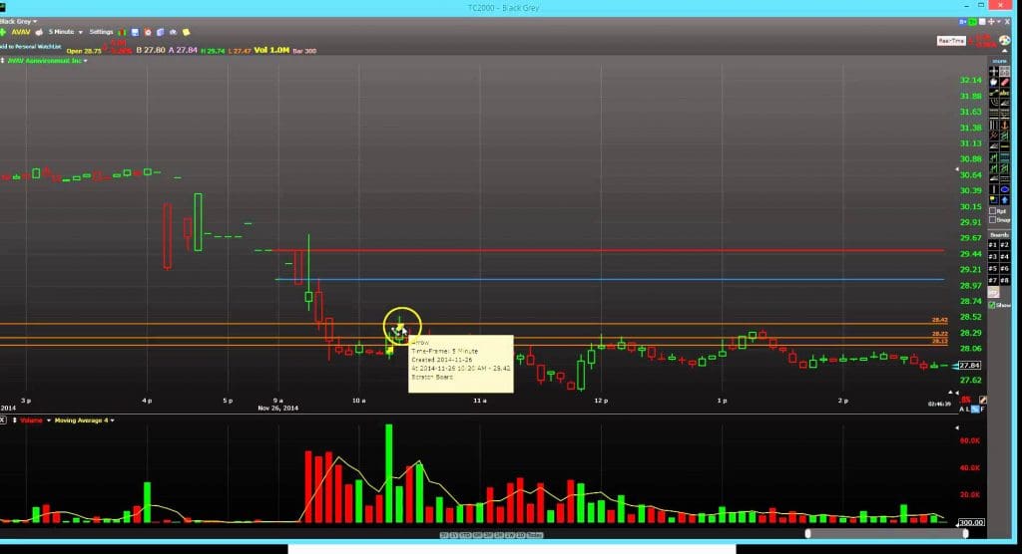Switch to scratch board #4

coord(1004,257)
